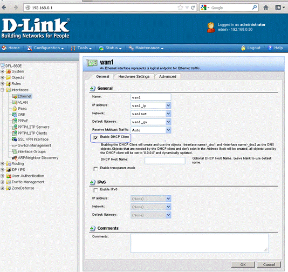Switch to the Hardware Settings tab

[x=134, y=76]
